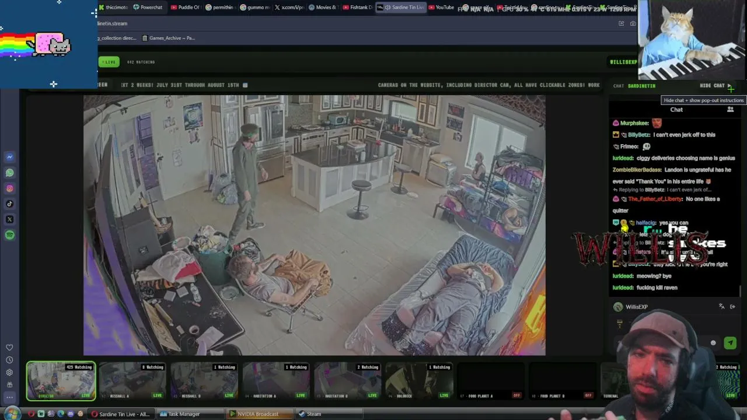Select the Director camera thumbnail

pos(61,381)
